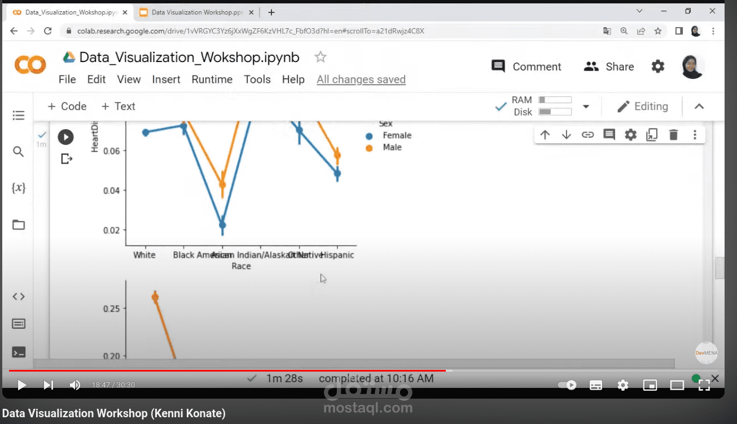Toggle the browser side panel
This screenshot has height=424, width=737.
679,31
